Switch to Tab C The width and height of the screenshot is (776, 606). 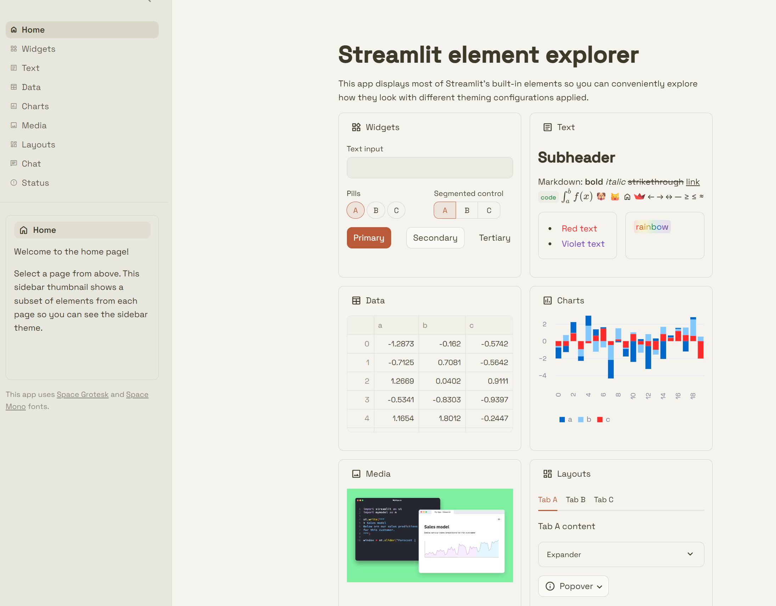click(603, 500)
